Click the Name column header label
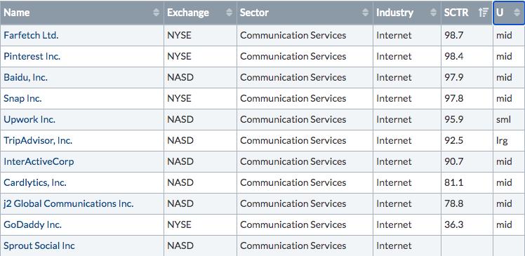 tap(17, 13)
